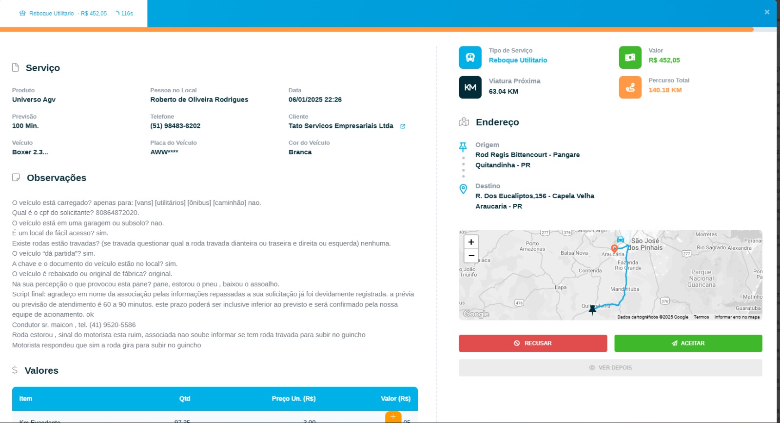Viewport: 780px width, 423px height.
Task: Select the Reboque Utilitario service tab
Action: tap(74, 14)
